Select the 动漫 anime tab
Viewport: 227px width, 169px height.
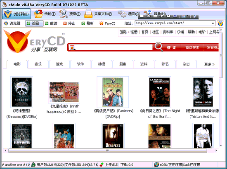pos(102,64)
